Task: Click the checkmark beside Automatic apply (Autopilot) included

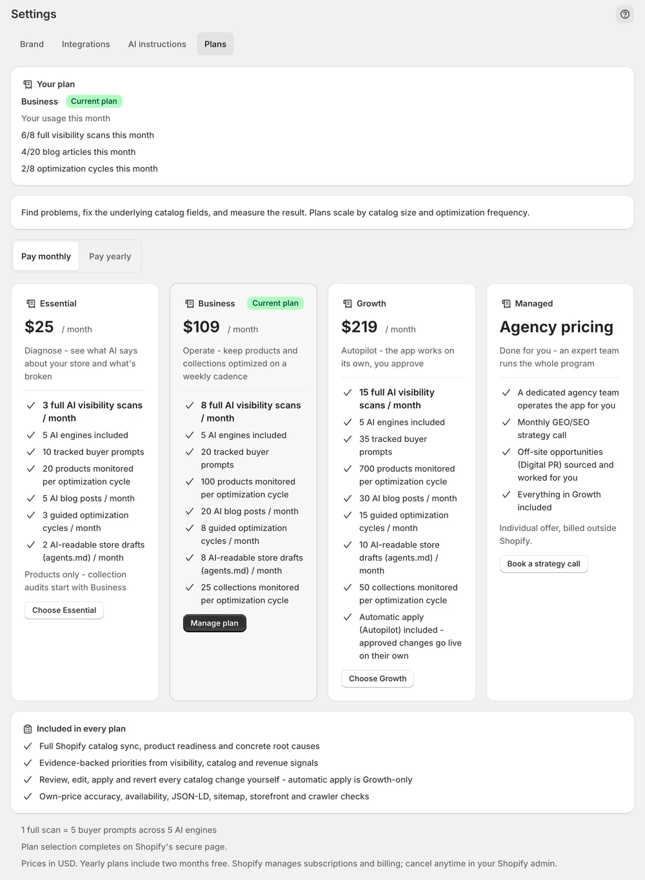Action: pos(348,617)
